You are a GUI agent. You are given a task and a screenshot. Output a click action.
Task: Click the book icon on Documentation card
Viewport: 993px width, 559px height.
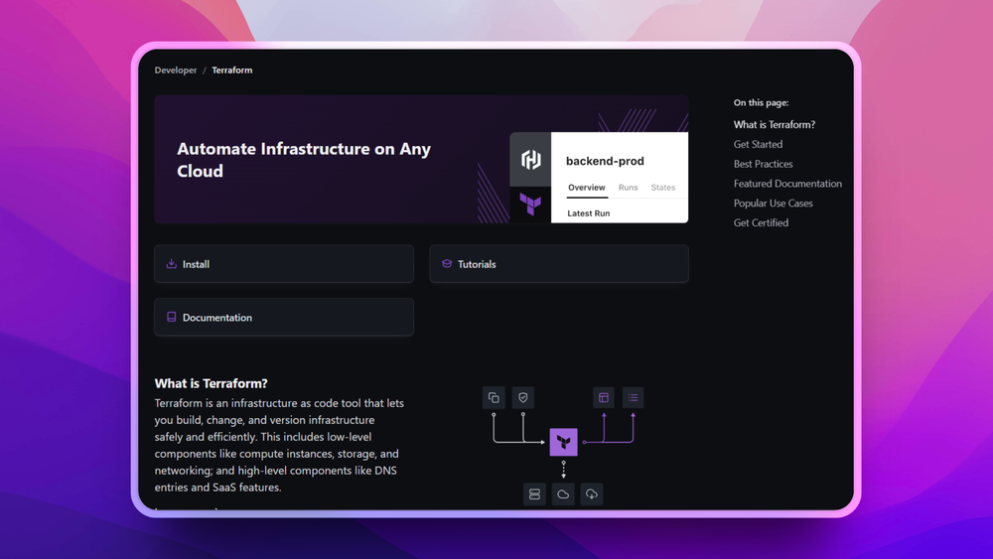(x=171, y=317)
